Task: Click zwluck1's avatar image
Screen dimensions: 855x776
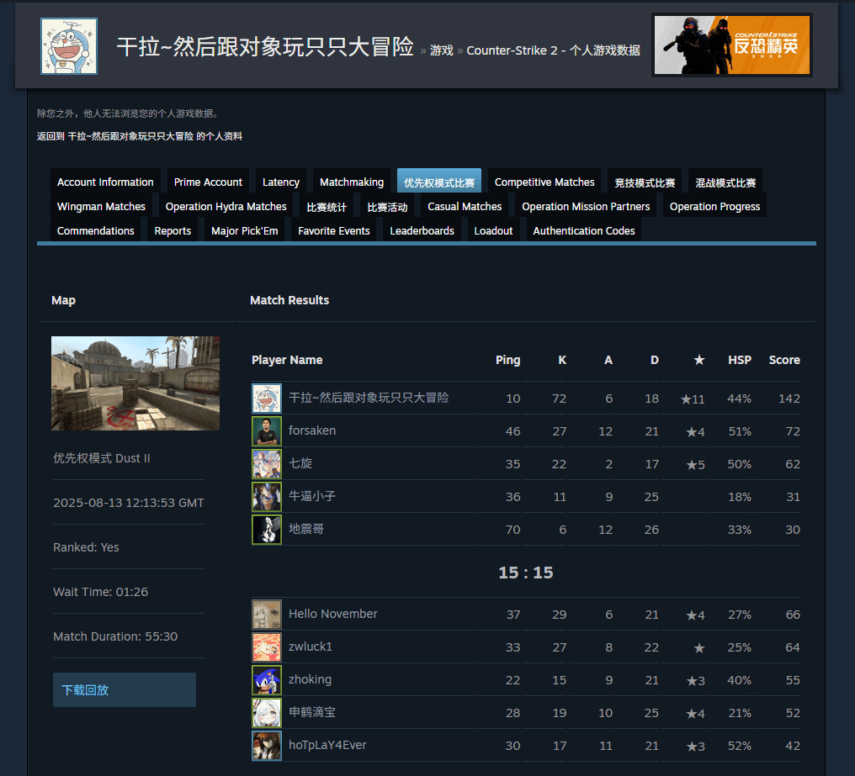Action: click(266, 647)
